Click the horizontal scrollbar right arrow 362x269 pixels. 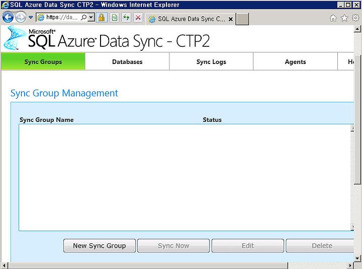click(350, 265)
